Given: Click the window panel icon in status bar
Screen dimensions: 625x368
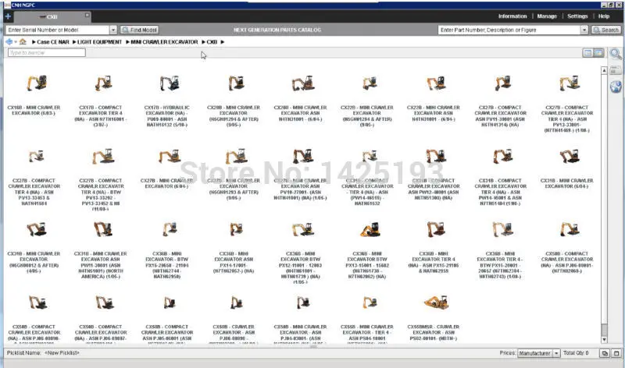Looking at the screenshot, I should click(x=616, y=353).
